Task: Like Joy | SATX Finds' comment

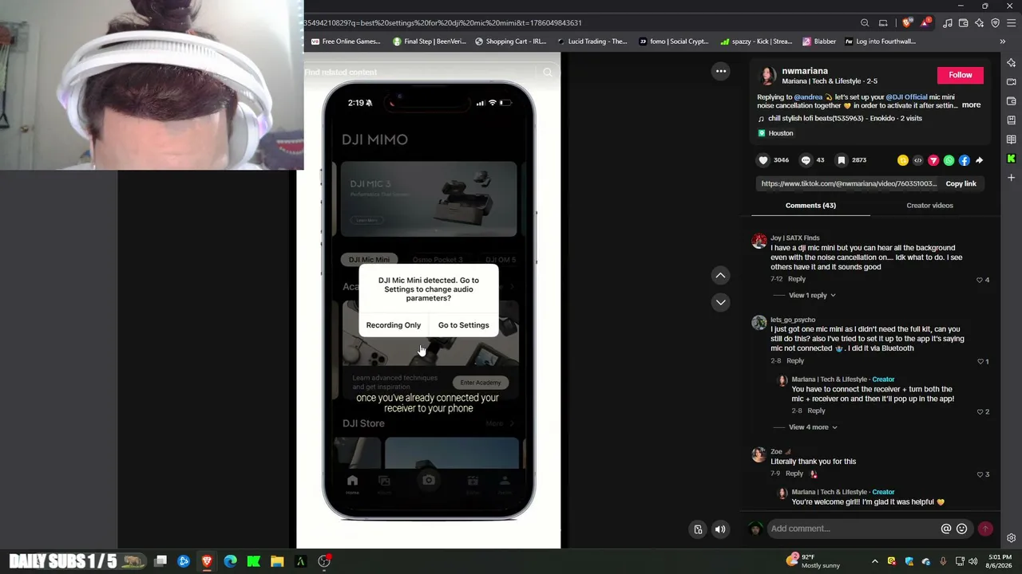Action: (x=980, y=280)
